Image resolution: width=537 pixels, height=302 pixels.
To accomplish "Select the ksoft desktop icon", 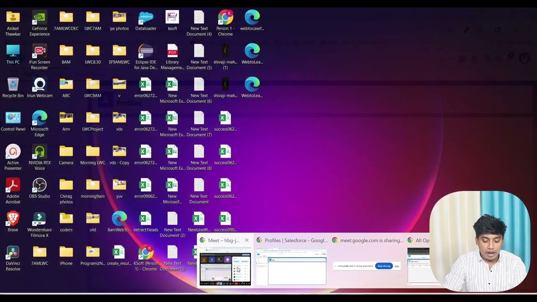I will point(172,21).
